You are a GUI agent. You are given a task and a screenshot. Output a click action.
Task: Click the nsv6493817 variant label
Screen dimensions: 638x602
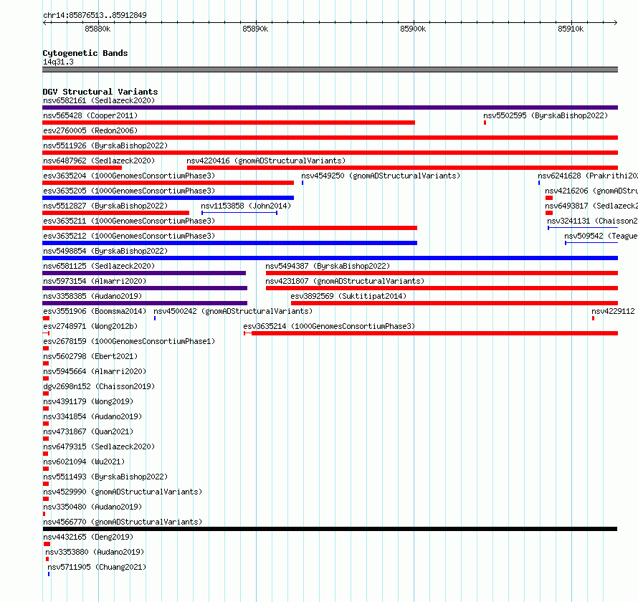coord(591,206)
